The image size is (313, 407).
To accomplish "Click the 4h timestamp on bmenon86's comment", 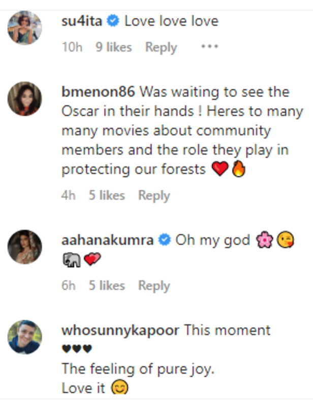I will point(69,195).
